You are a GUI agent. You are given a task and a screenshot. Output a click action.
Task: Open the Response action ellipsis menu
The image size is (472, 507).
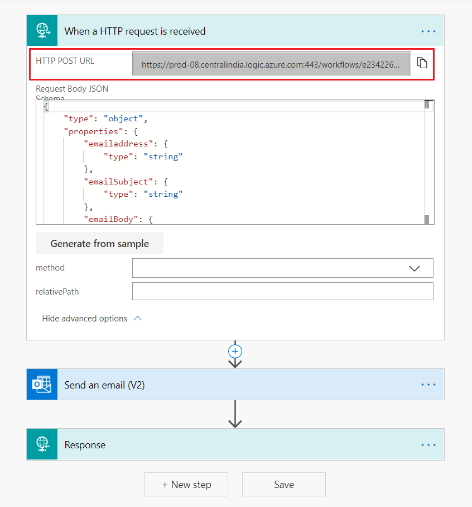[428, 445]
